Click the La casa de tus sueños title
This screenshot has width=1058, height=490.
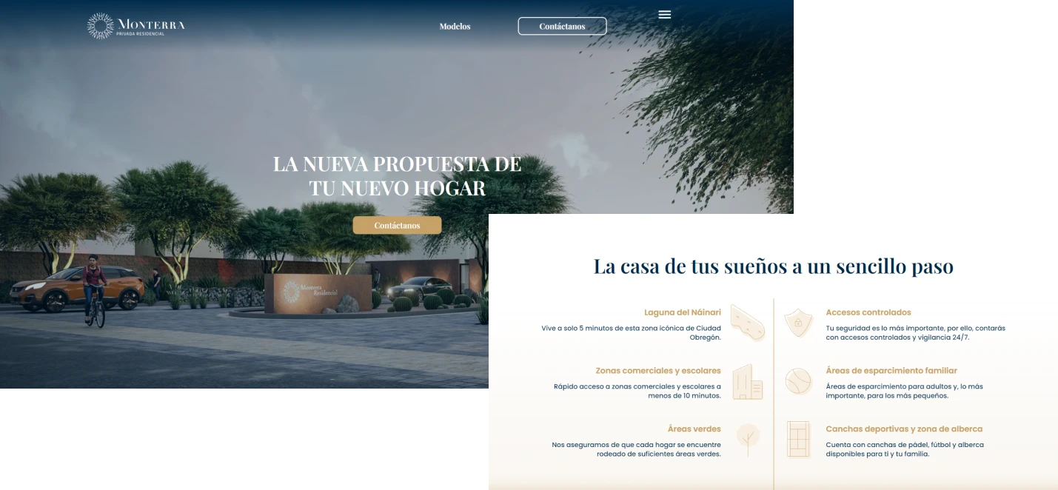[x=773, y=266]
